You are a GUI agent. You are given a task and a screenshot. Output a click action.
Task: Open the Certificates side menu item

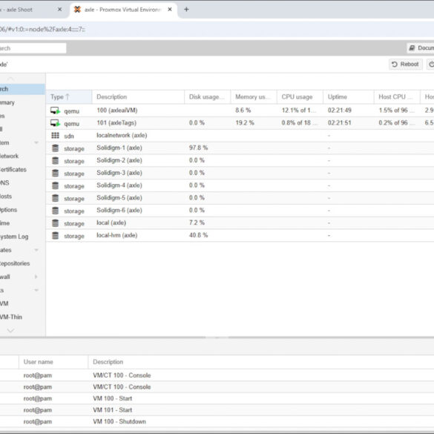22,169
